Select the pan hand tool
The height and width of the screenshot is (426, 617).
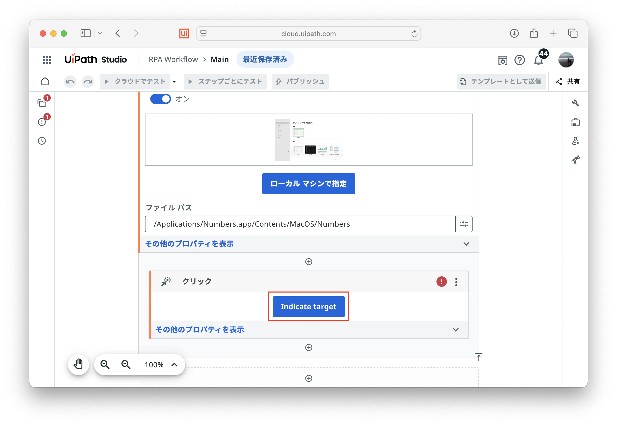click(x=78, y=364)
